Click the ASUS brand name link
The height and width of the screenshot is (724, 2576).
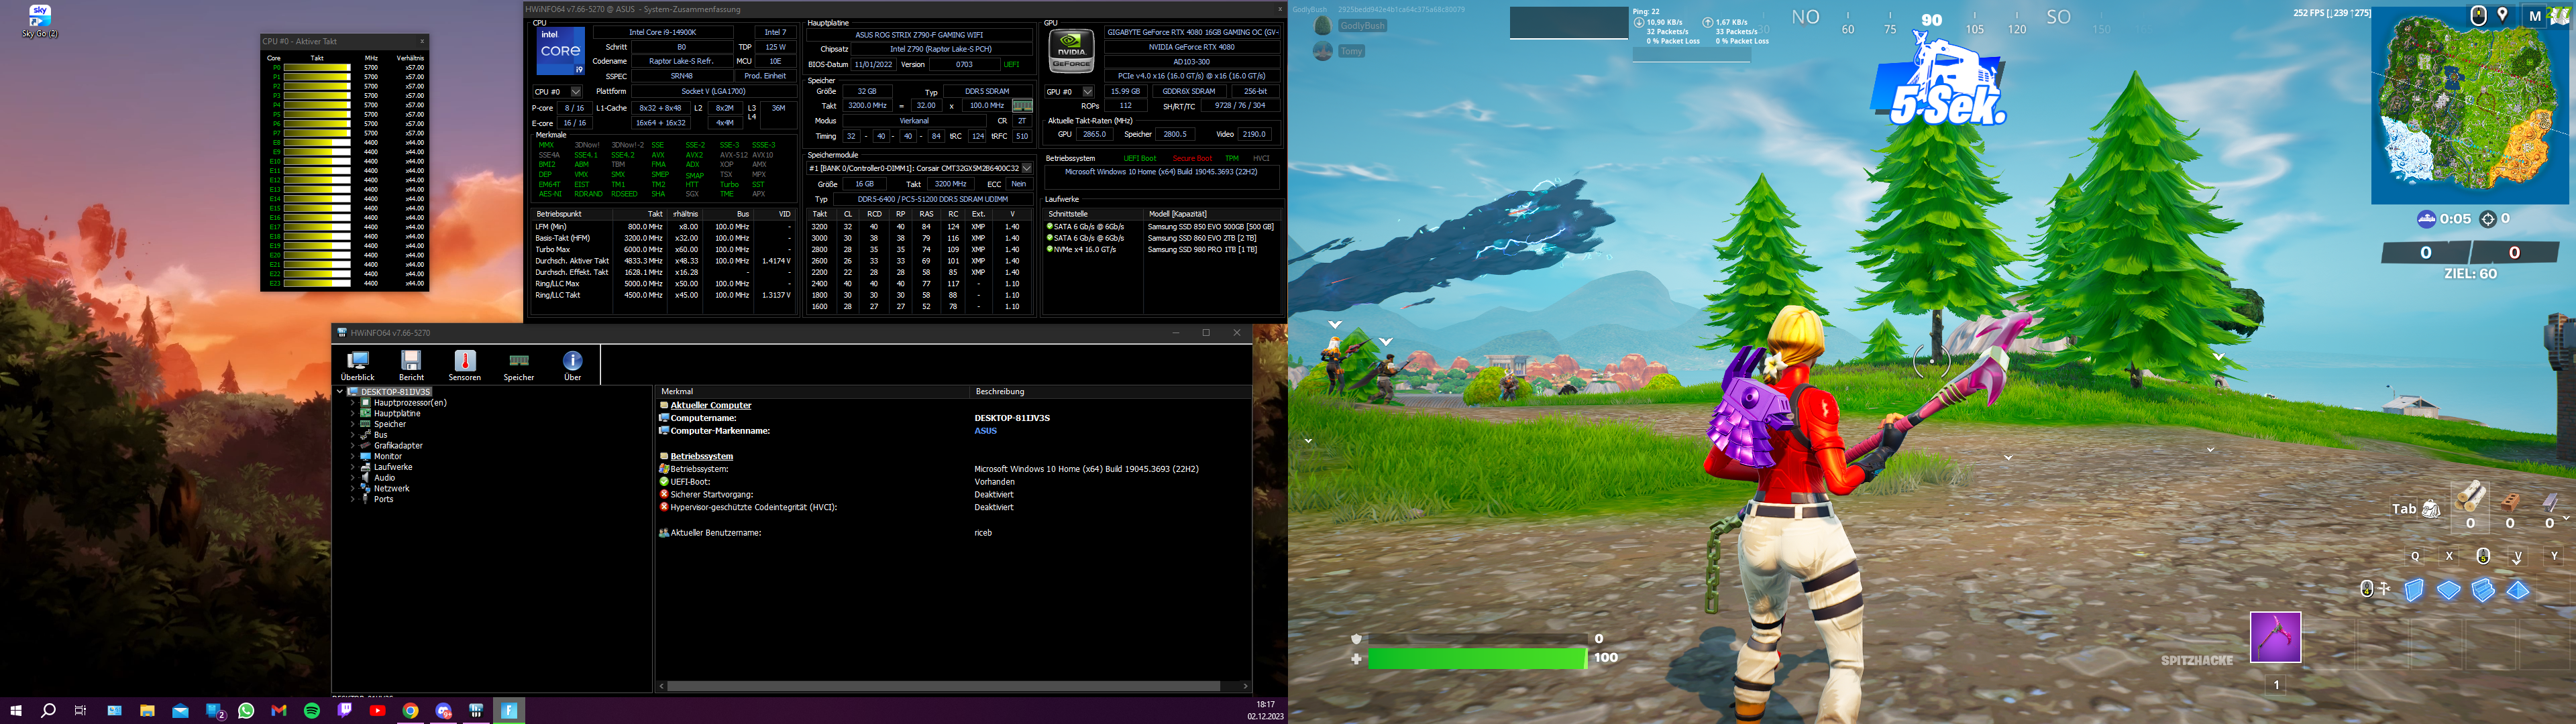[x=985, y=431]
